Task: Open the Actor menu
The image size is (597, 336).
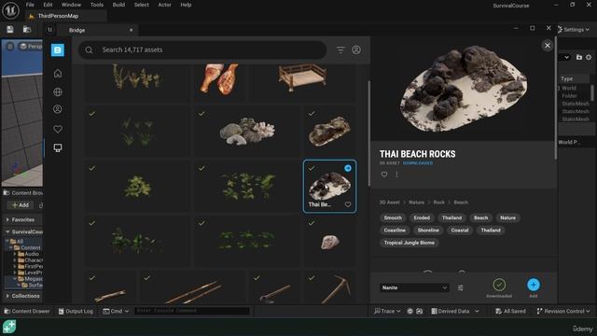Action: point(164,5)
